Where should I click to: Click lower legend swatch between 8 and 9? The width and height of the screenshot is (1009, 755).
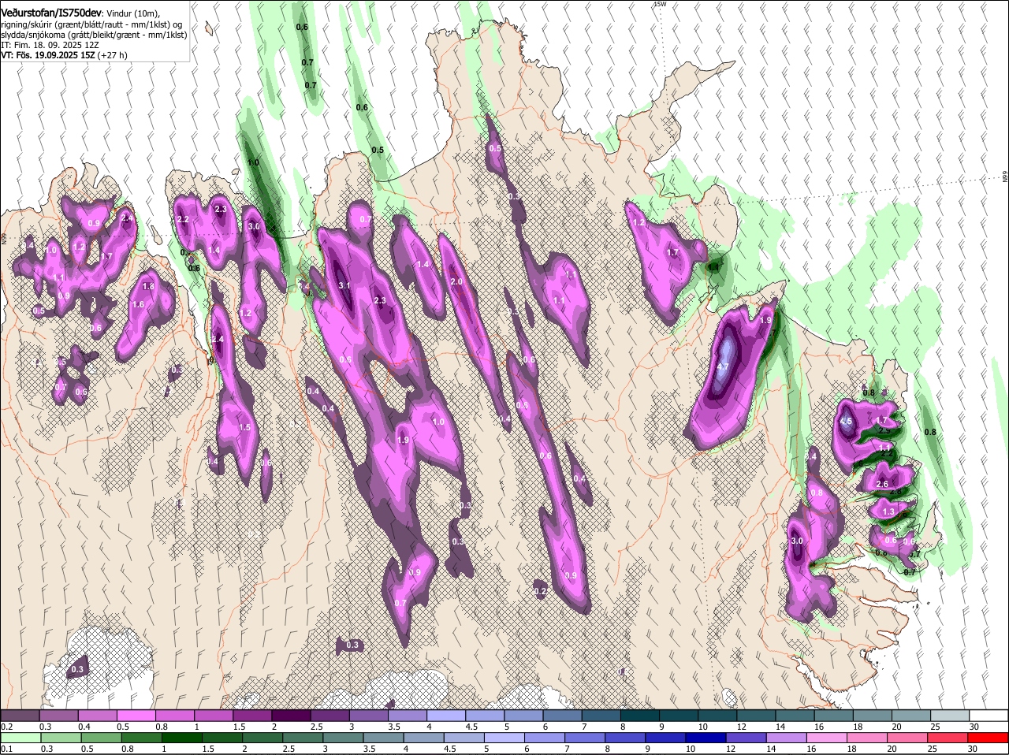[627, 738]
